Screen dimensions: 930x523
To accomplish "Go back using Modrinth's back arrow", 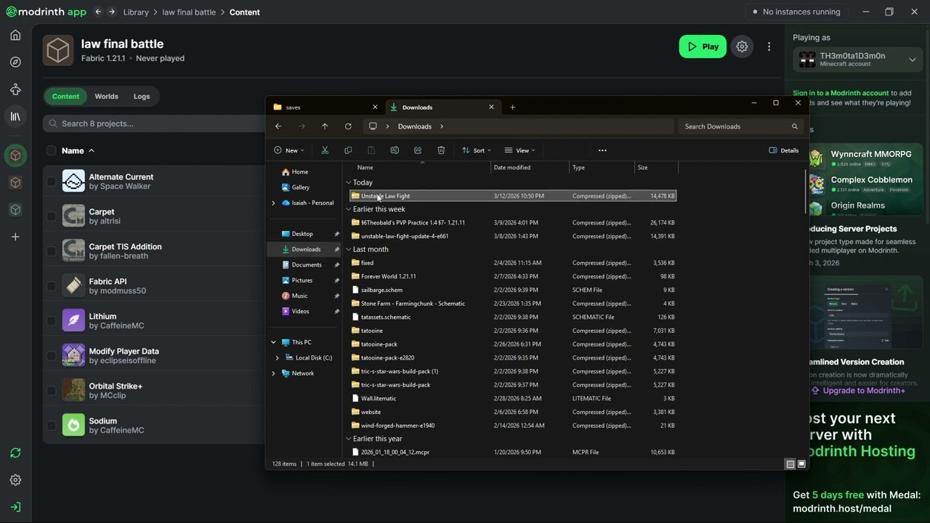I will point(98,12).
